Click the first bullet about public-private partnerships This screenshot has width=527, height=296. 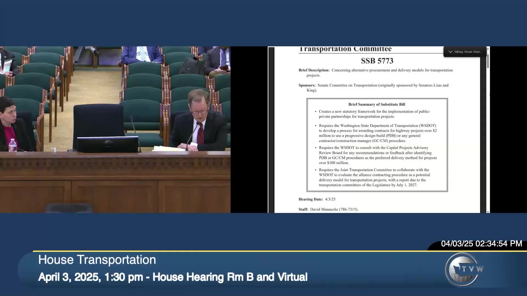(374, 114)
